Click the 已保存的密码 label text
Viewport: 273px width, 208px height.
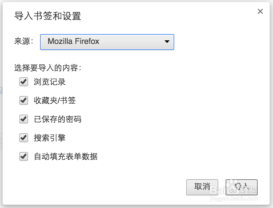point(58,119)
